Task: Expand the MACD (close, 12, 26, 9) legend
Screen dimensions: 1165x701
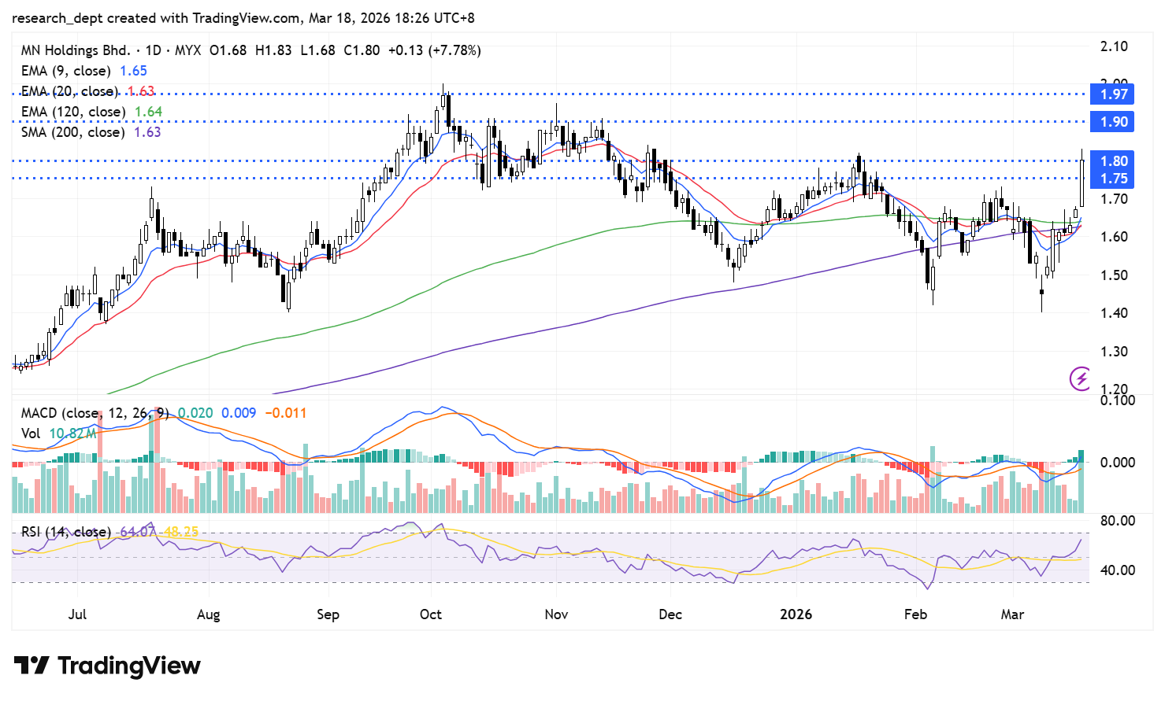Action: [95, 413]
